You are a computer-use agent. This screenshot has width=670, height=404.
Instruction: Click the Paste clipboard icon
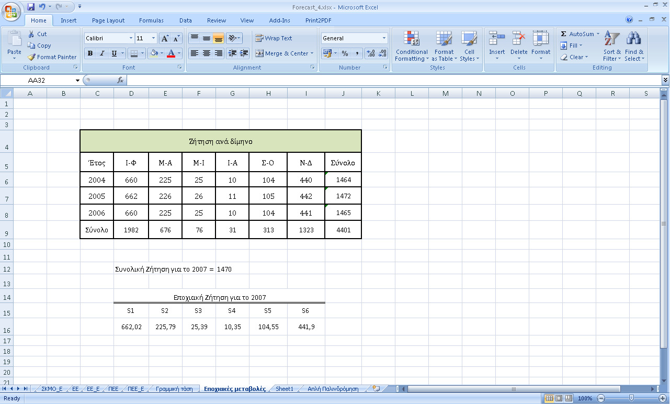[x=14, y=39]
